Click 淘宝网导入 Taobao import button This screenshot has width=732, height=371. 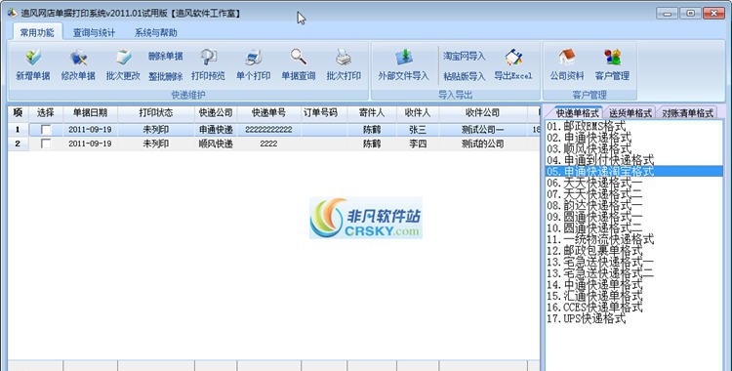pos(464,56)
